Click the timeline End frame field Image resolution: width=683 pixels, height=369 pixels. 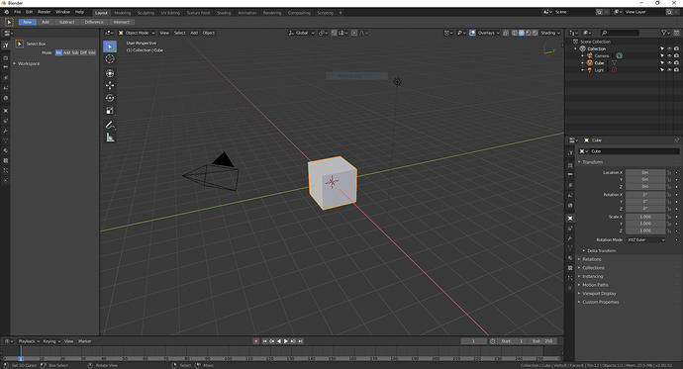pos(542,341)
